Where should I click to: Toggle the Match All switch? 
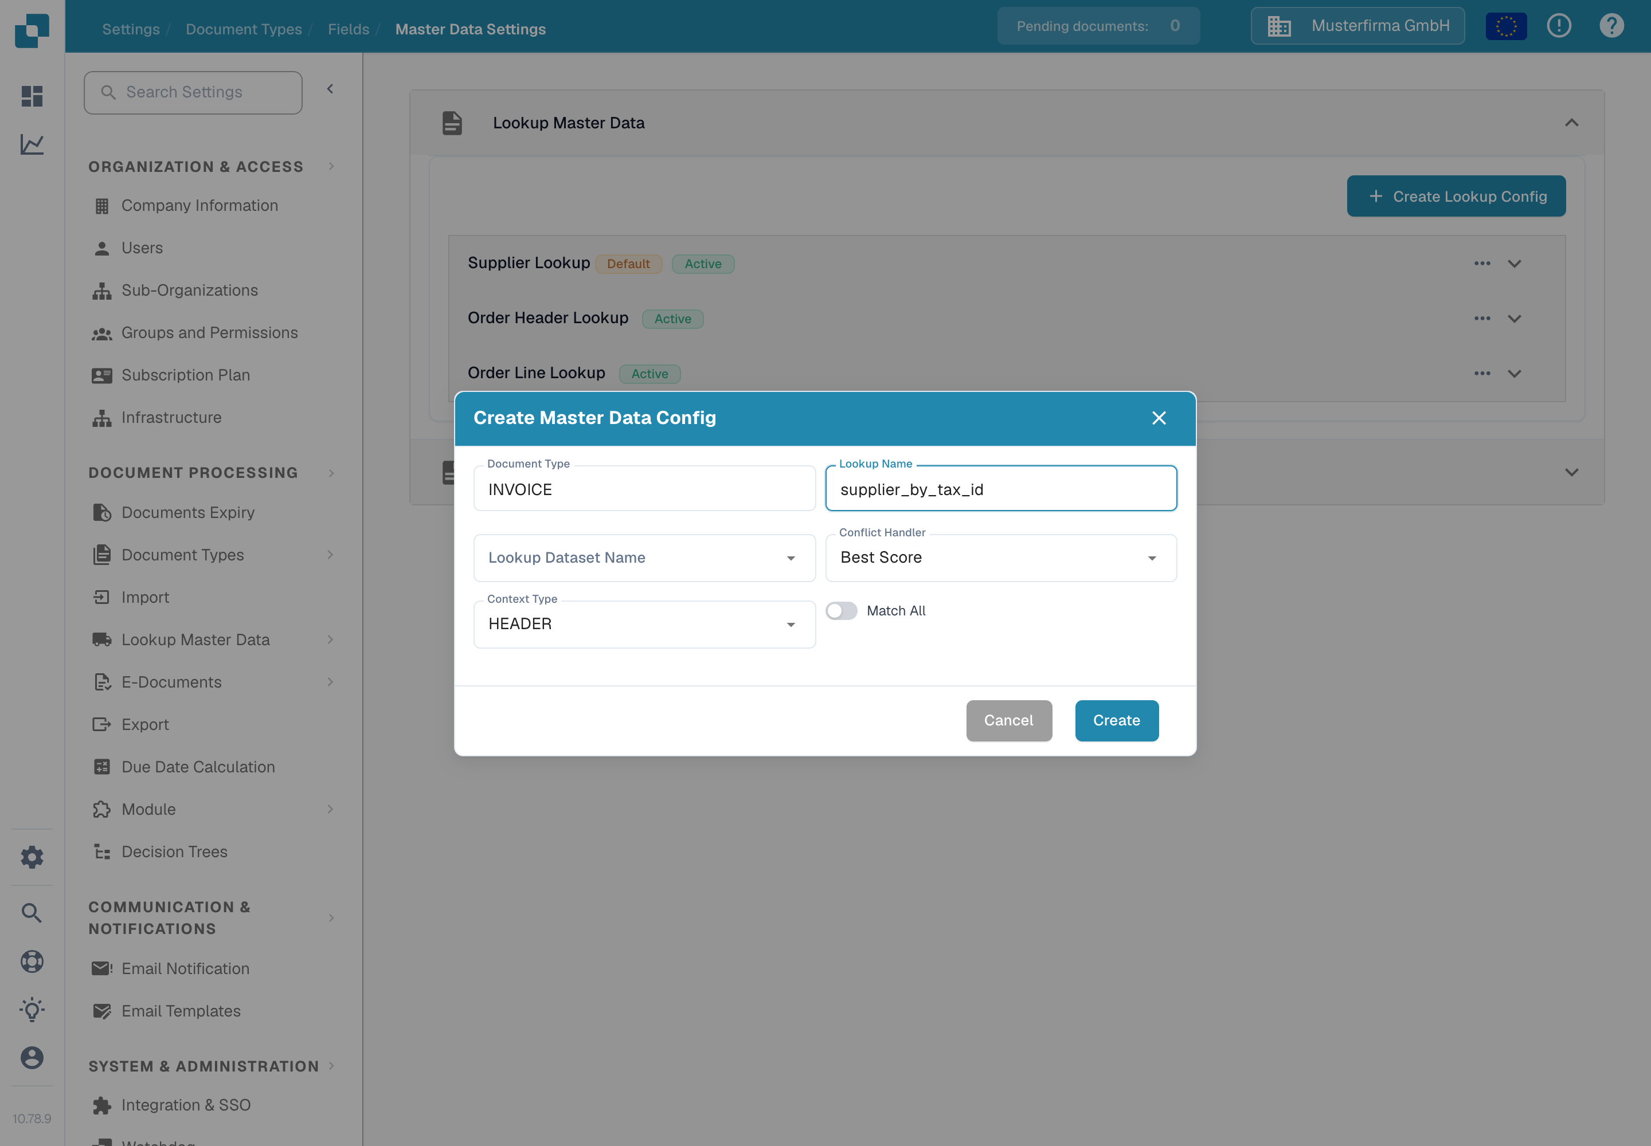coord(842,610)
